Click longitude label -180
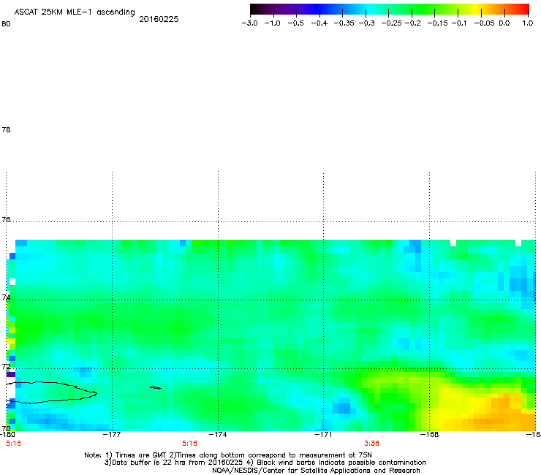This screenshot has width=541, height=475. 7,435
